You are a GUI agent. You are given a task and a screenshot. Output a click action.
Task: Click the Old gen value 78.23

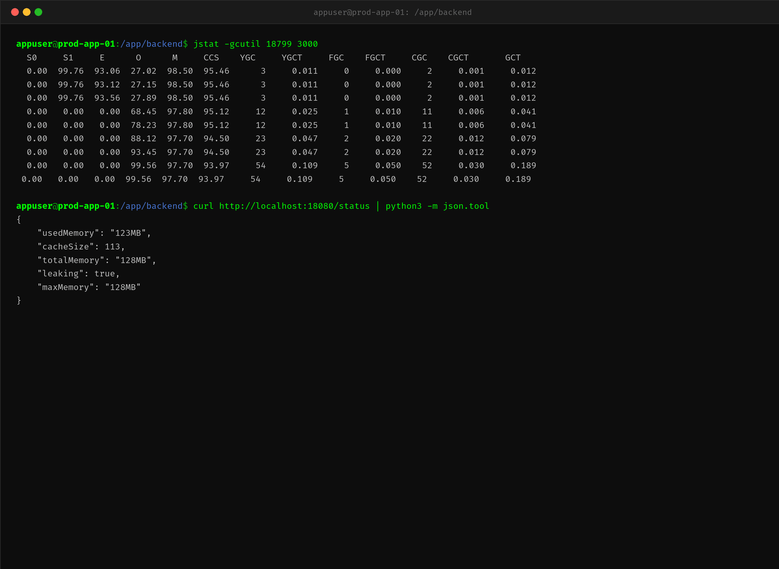(x=143, y=125)
